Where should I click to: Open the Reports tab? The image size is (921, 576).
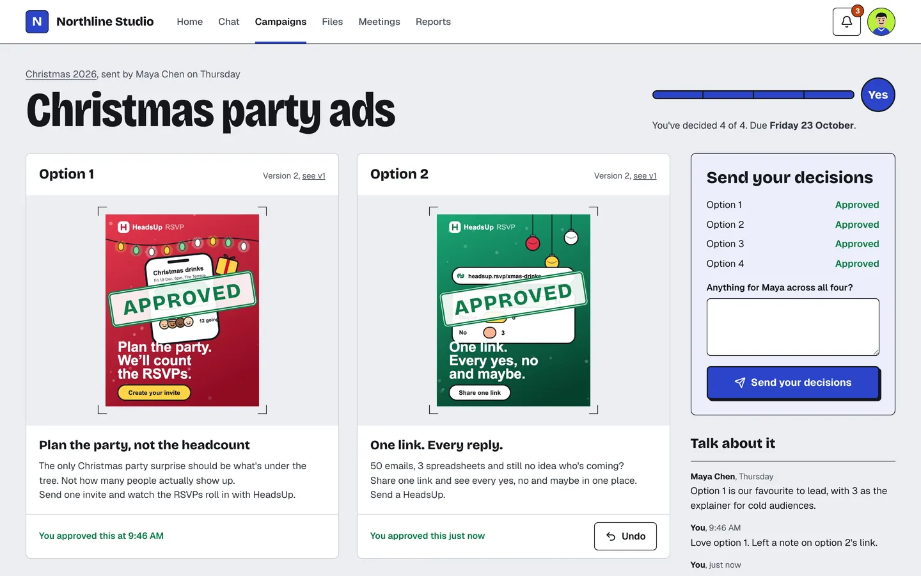coord(433,22)
